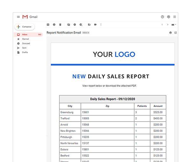
Task: Mark email as unread icon
Action: [x=68, y=25]
